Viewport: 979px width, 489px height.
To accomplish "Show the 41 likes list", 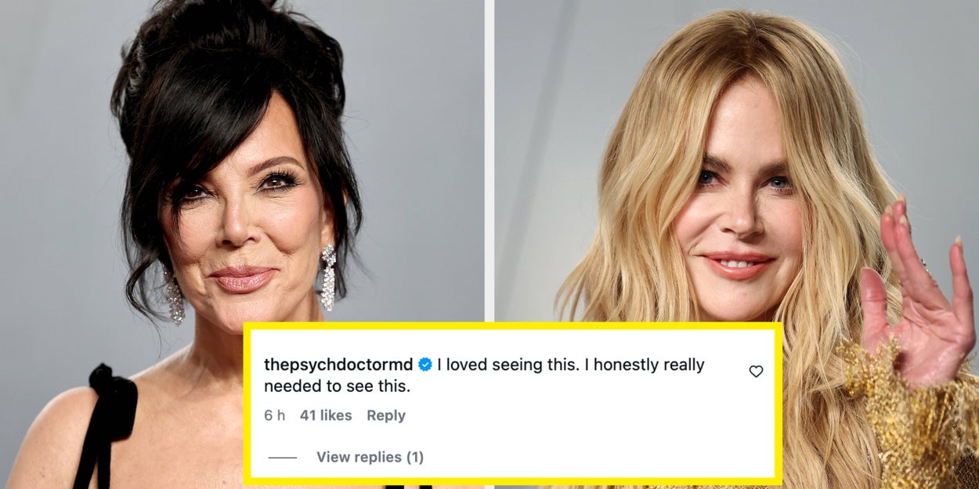I will coord(326,415).
